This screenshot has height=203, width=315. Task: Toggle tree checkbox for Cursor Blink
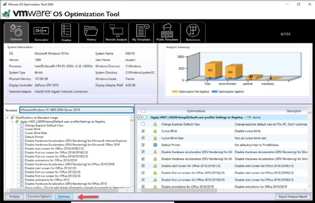click(x=22, y=130)
